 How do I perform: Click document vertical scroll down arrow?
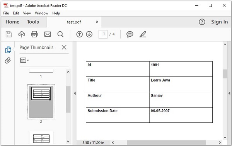[x=225, y=138]
